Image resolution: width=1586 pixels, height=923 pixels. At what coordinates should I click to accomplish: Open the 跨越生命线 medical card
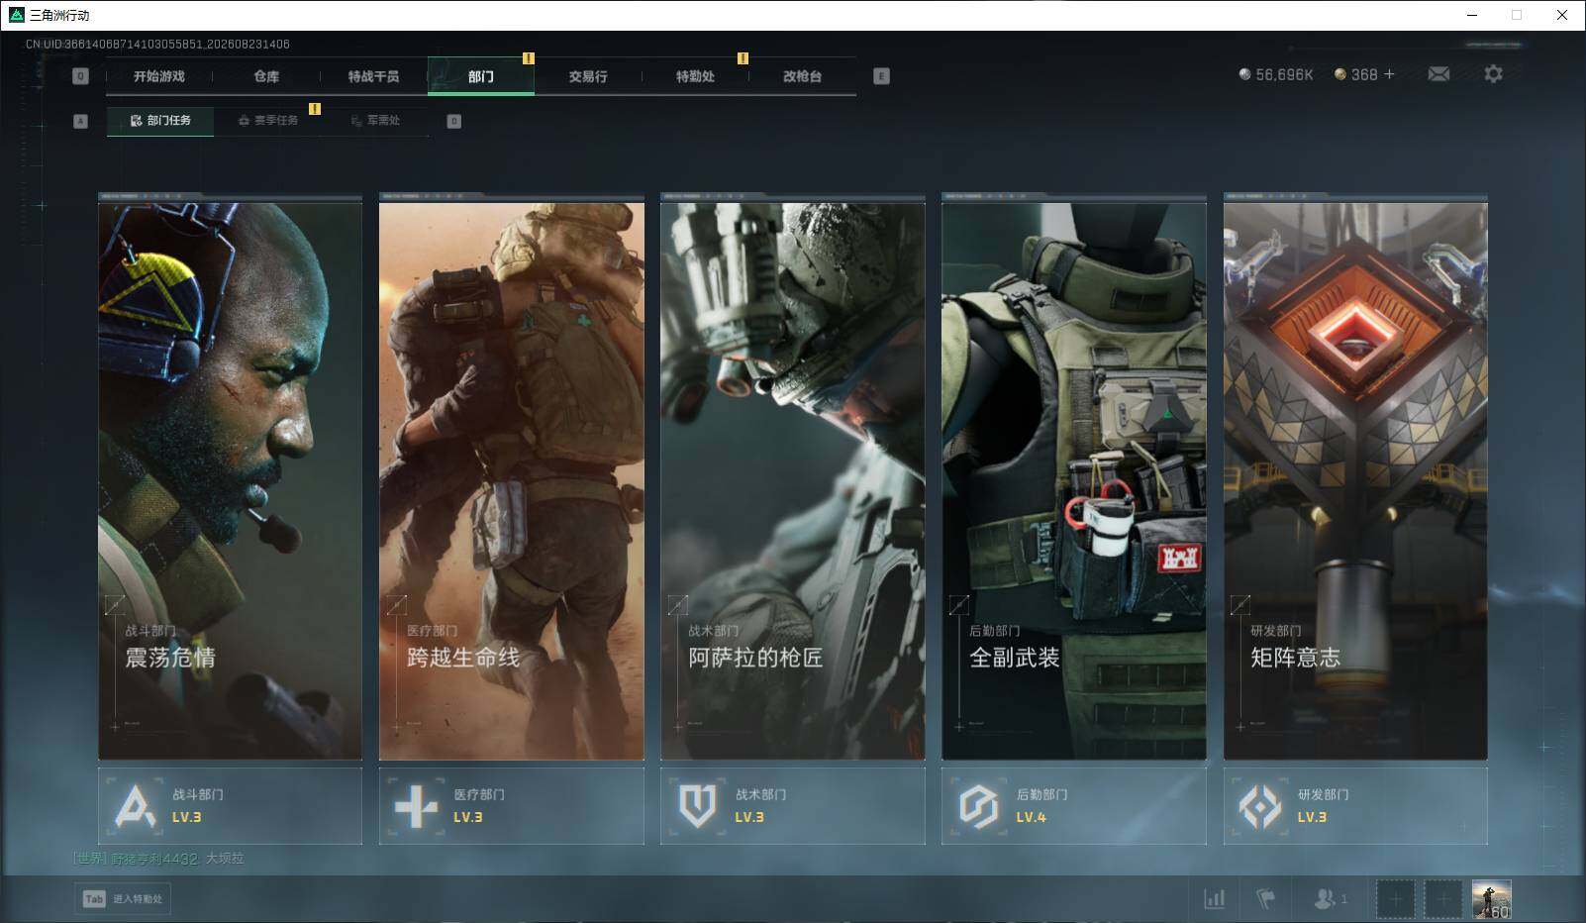tap(511, 476)
